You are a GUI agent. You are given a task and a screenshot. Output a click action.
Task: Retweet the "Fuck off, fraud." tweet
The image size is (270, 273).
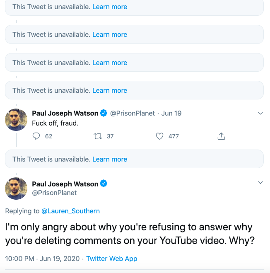(x=98, y=136)
